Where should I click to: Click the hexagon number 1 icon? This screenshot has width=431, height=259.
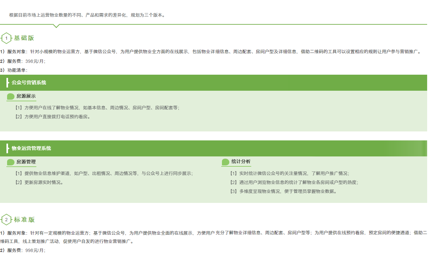6,38
